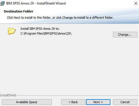Image resolution: width=139 pixels, height=106 pixels.
Task: Proceed by clicking Next >
Action: click(x=98, y=102)
